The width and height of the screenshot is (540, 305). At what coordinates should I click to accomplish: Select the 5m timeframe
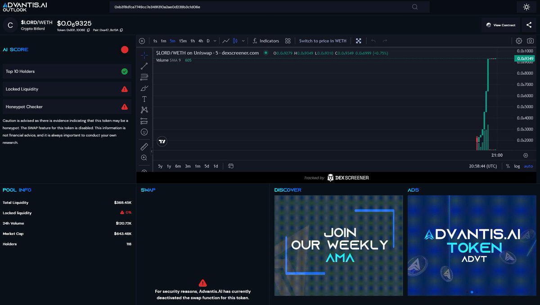(x=172, y=41)
